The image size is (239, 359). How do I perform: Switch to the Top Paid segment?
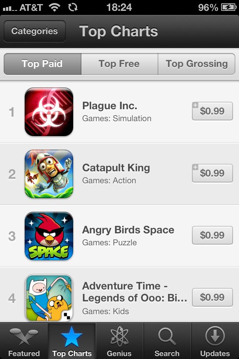[43, 64]
